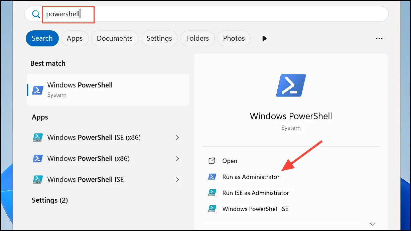411x231 pixels.
Task: Click inside the search field containing powershell
Action: pos(207,14)
